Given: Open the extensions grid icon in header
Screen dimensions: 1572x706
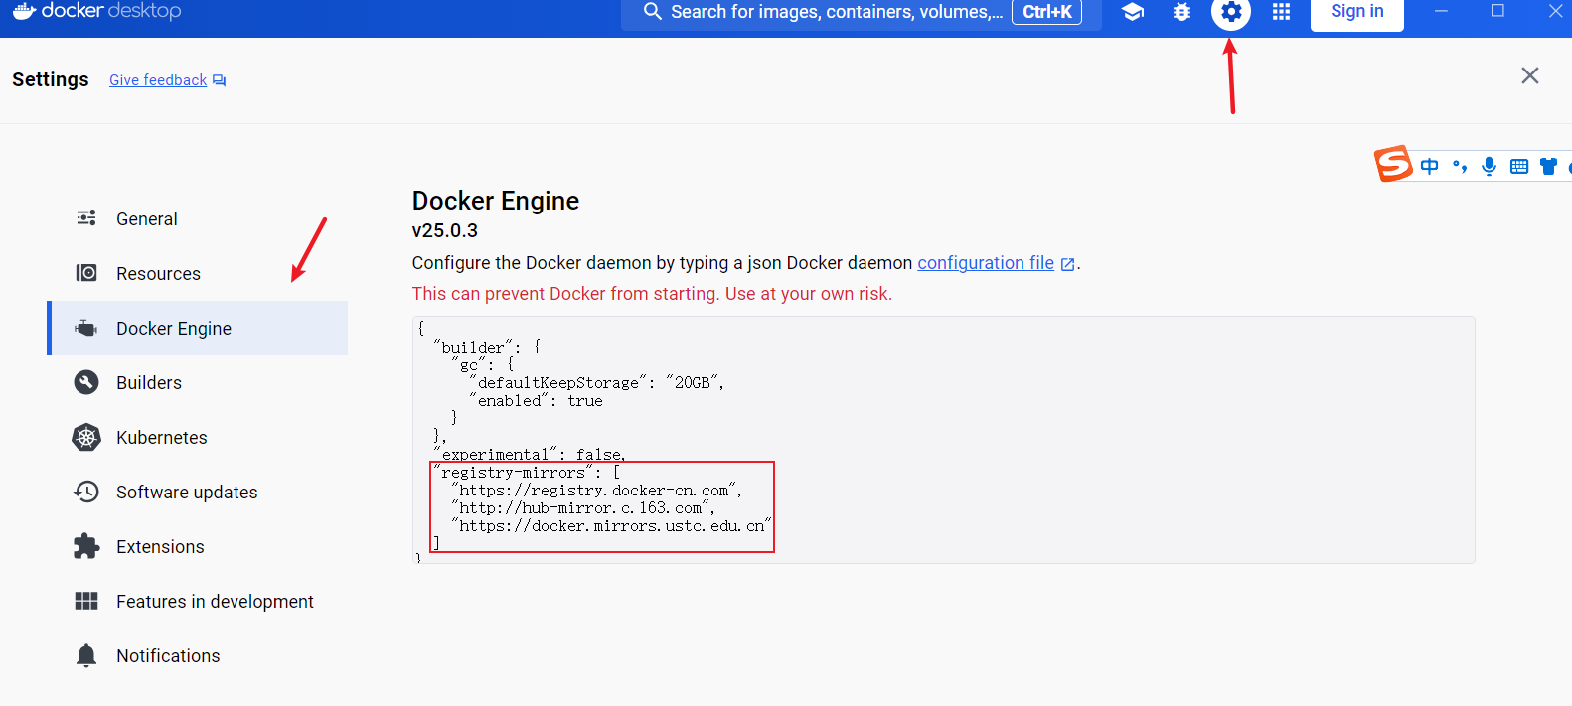Looking at the screenshot, I should click(x=1282, y=12).
